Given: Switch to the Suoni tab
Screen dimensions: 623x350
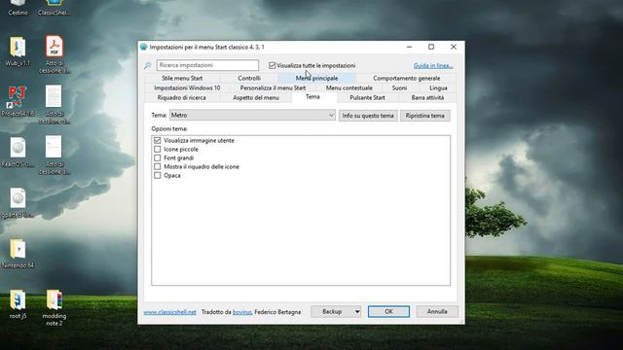Looking at the screenshot, I should click(399, 87).
